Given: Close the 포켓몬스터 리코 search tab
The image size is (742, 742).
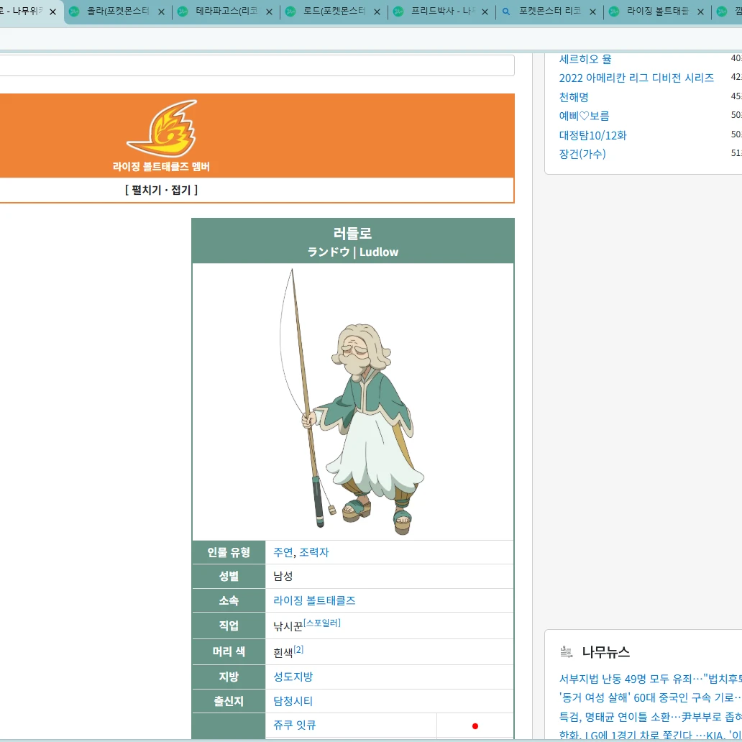Looking at the screenshot, I should click(x=593, y=12).
